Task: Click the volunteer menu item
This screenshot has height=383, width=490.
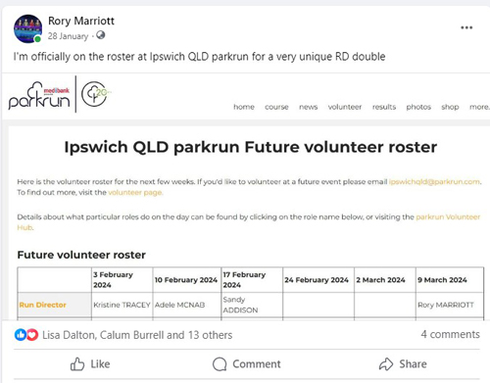Action: click(x=345, y=107)
